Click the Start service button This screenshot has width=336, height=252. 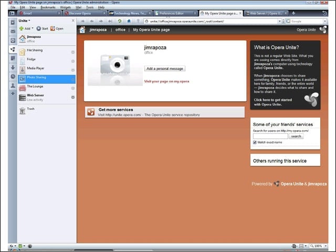coord(42,28)
